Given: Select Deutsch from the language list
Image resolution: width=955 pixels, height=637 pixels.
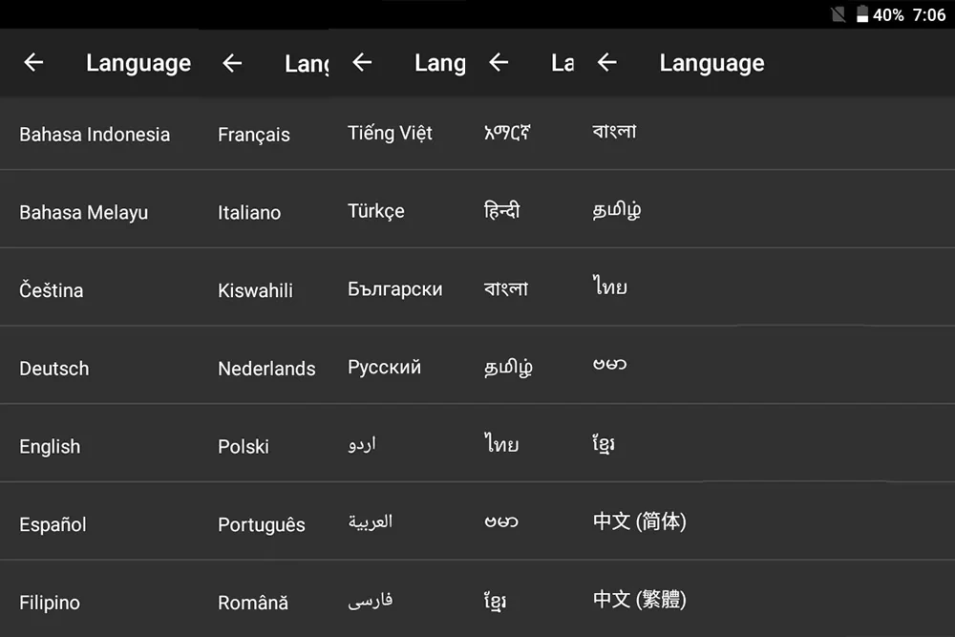Looking at the screenshot, I should [x=54, y=369].
